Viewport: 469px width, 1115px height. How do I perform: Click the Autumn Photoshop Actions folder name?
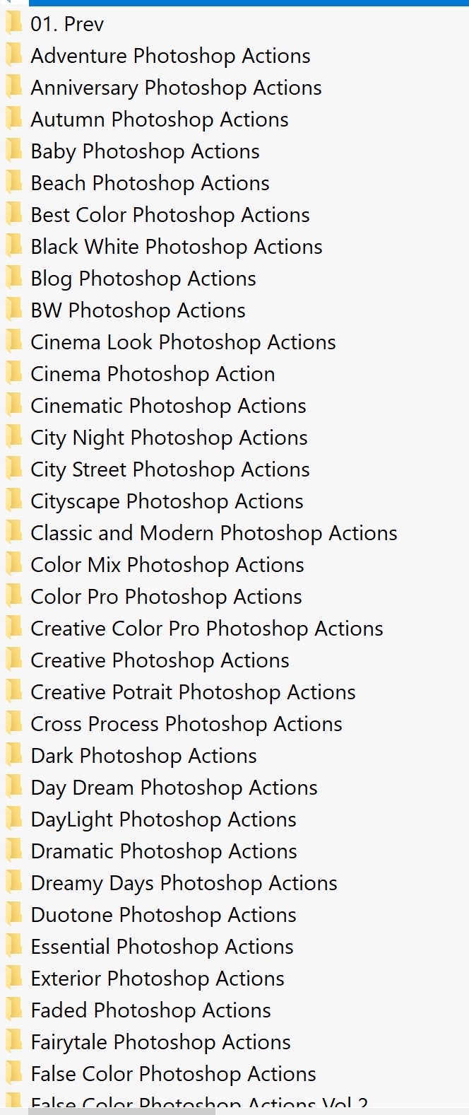click(x=159, y=119)
